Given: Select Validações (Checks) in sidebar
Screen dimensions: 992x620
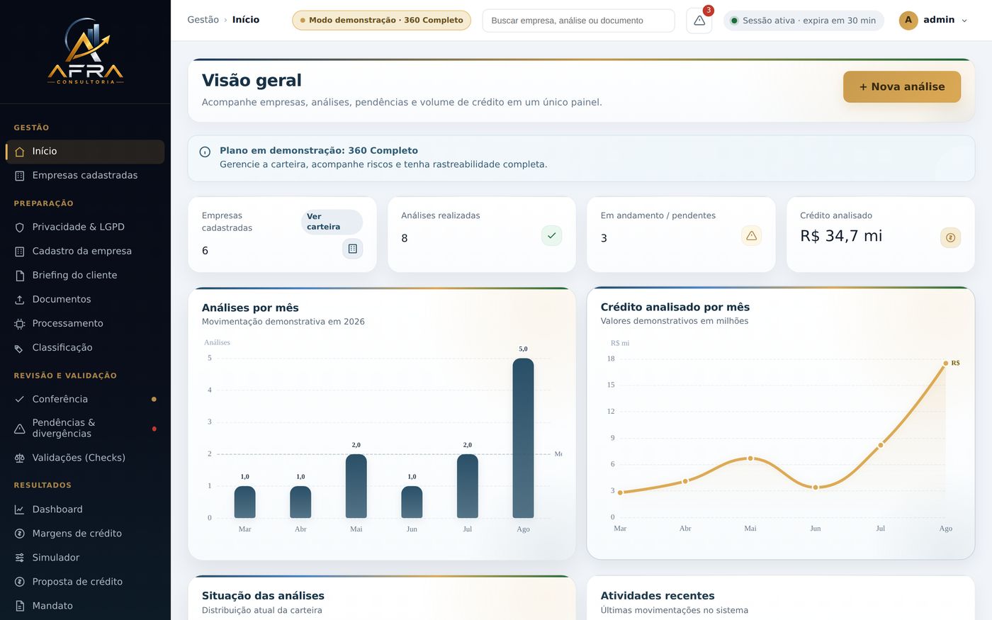Looking at the screenshot, I should 85,458.
